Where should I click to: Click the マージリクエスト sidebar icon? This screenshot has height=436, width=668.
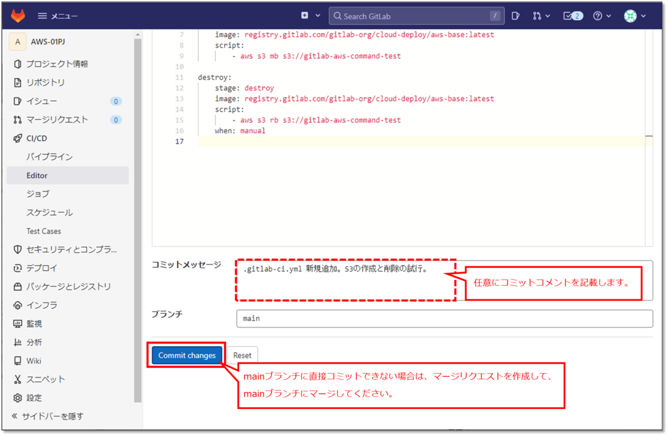pos(17,120)
